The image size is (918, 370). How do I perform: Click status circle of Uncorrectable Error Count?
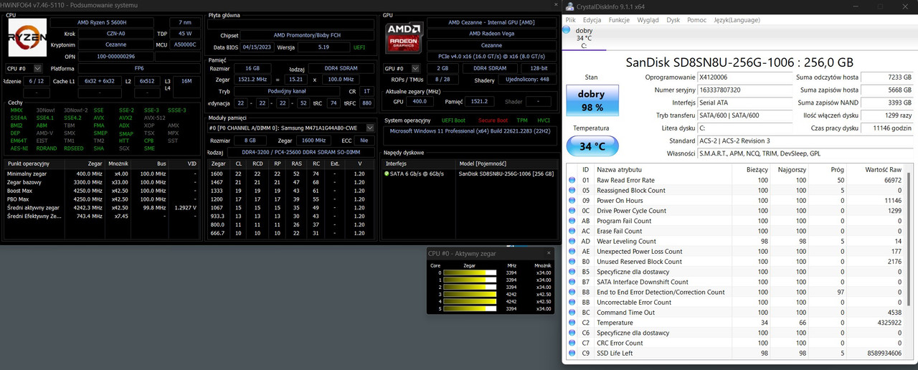coord(572,303)
